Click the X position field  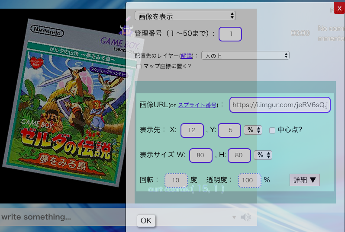pyautogui.click(x=192, y=130)
